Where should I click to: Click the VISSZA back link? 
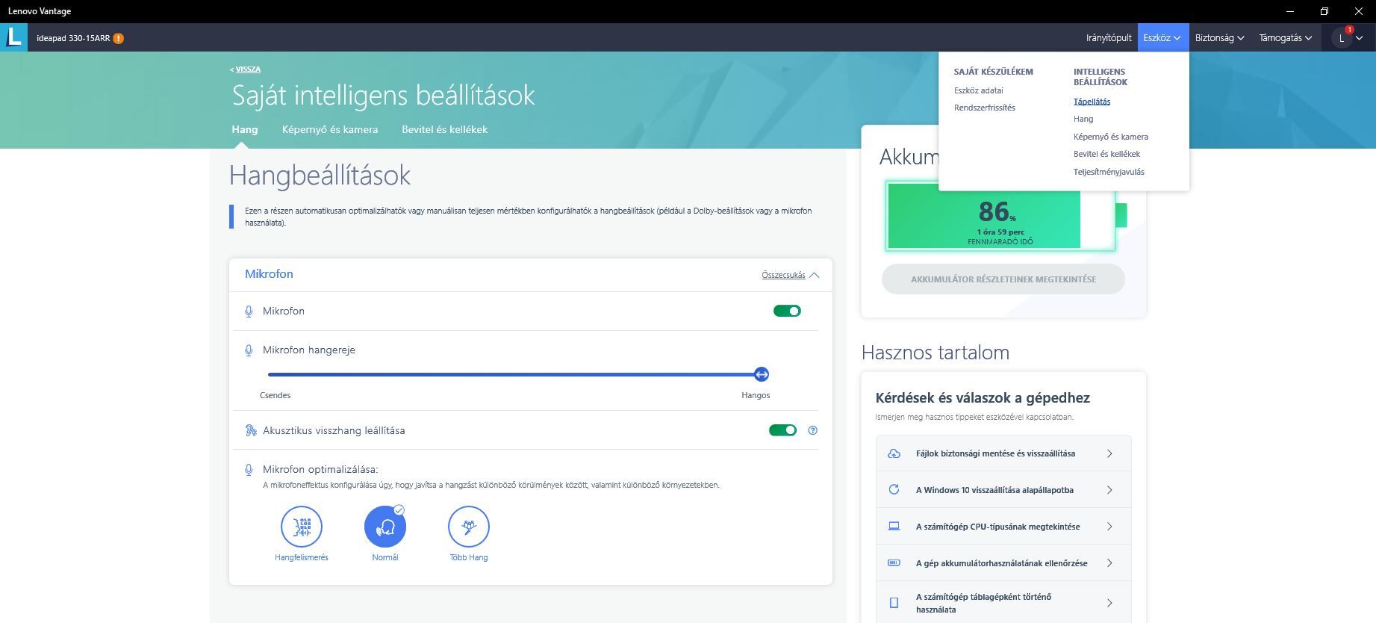pos(248,69)
